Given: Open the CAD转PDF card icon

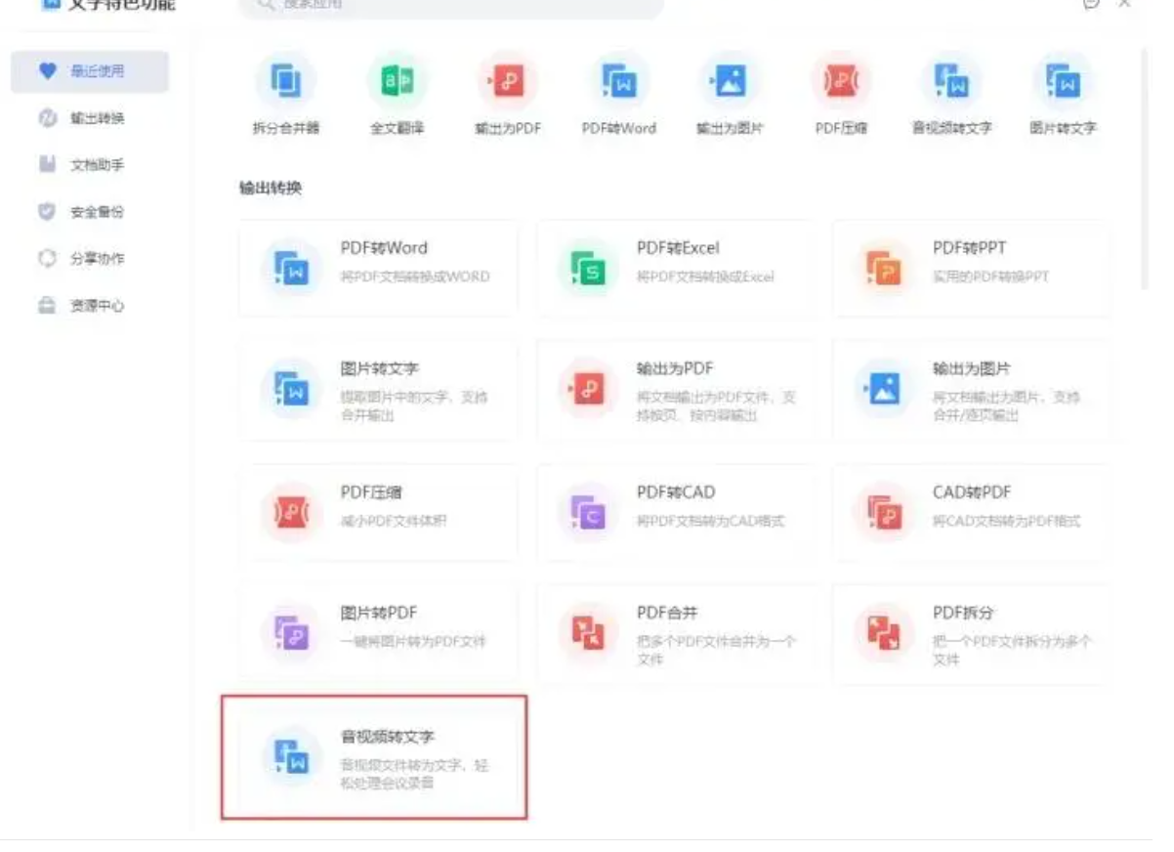Looking at the screenshot, I should click(884, 512).
